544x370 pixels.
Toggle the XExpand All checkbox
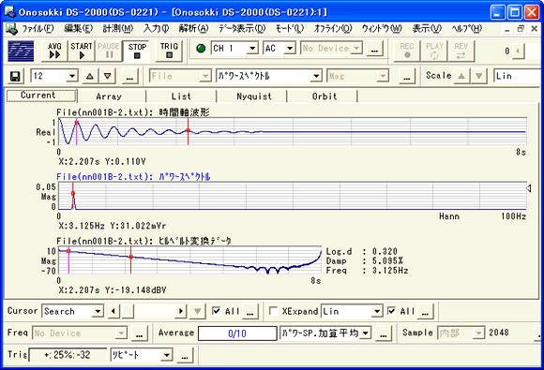coord(391,311)
